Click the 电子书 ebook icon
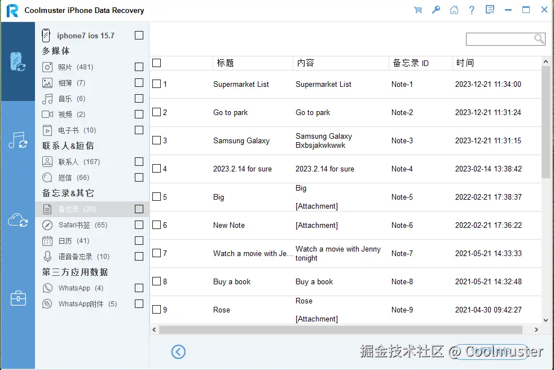 [x=47, y=130]
